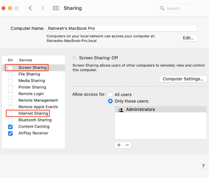Add a user with the plus button
This screenshot has width=209, height=178.
(119, 145)
